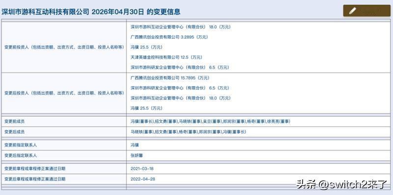The image size is (393, 195).
Task: Select contact name 张妍馨
Action: pos(137,155)
